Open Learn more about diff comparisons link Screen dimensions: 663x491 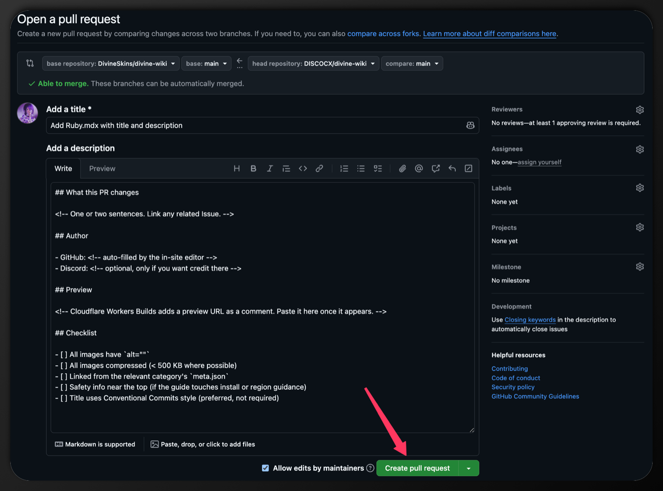490,34
